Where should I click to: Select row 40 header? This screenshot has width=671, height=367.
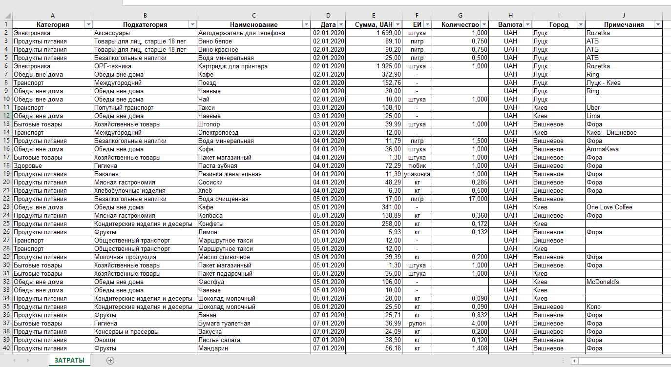(6, 348)
